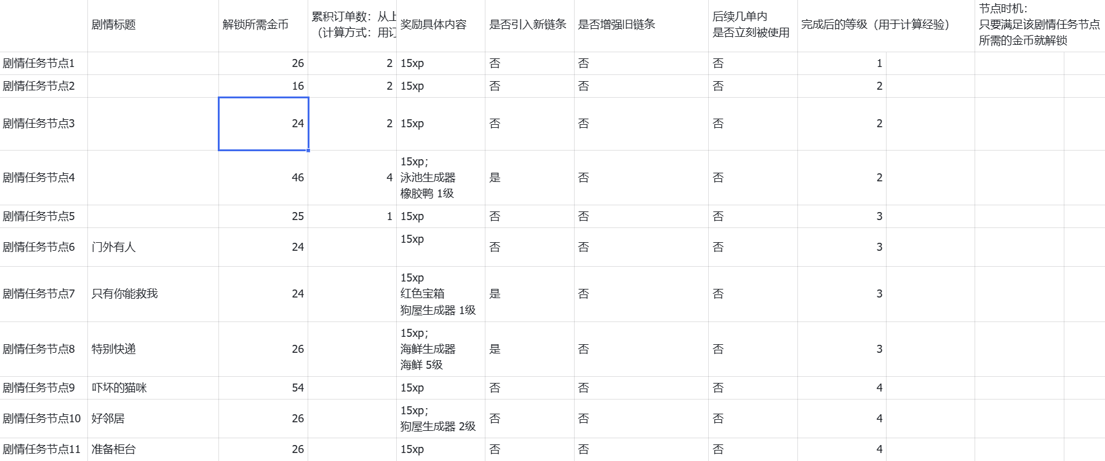Select the 好邻居 title cell
Screen dimensions: 1105x461
tap(153, 419)
